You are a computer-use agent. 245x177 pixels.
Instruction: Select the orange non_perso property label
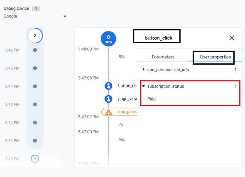click(127, 112)
